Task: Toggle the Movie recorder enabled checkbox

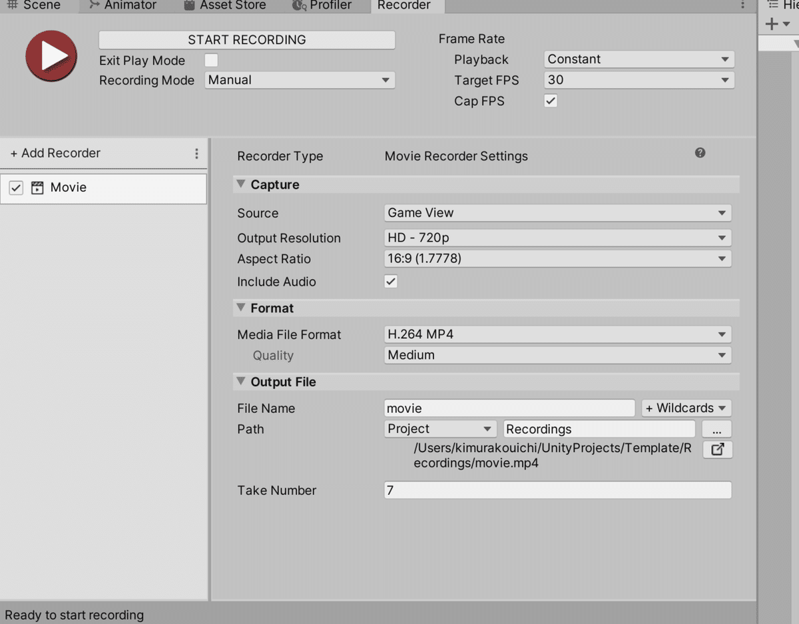Action: click(16, 188)
